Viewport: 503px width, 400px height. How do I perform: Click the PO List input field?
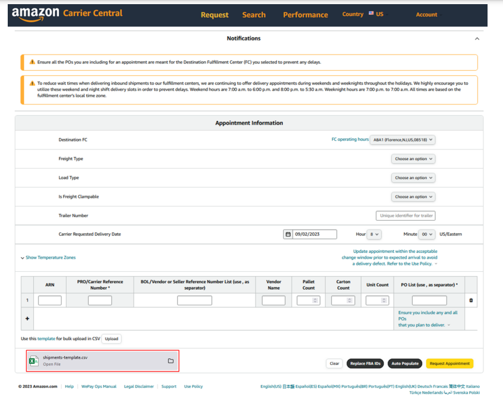429,300
